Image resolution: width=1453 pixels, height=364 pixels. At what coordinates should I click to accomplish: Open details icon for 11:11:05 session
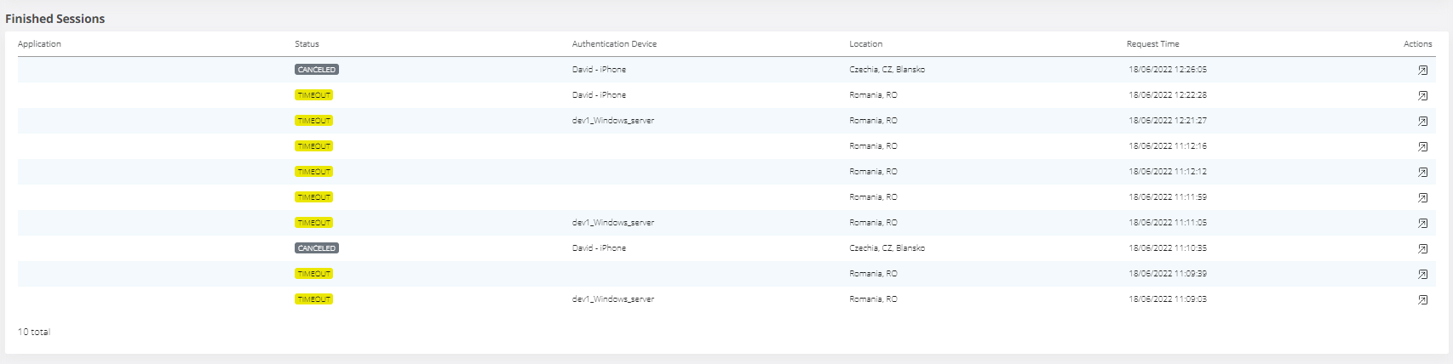(x=1422, y=223)
